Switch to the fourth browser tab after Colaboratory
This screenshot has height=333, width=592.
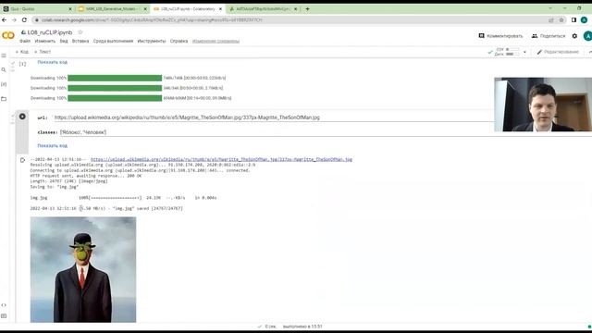click(x=263, y=8)
